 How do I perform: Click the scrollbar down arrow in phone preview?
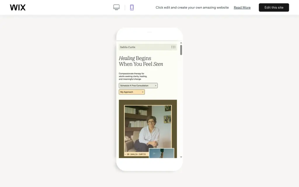[181, 157]
